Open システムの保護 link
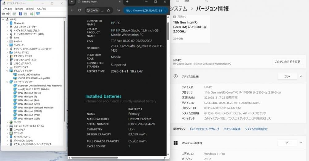The width and height of the screenshot is (309, 161). [x=232, y=129]
